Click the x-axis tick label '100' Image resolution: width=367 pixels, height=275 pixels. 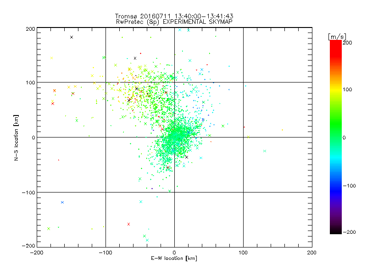[x=243, y=253]
